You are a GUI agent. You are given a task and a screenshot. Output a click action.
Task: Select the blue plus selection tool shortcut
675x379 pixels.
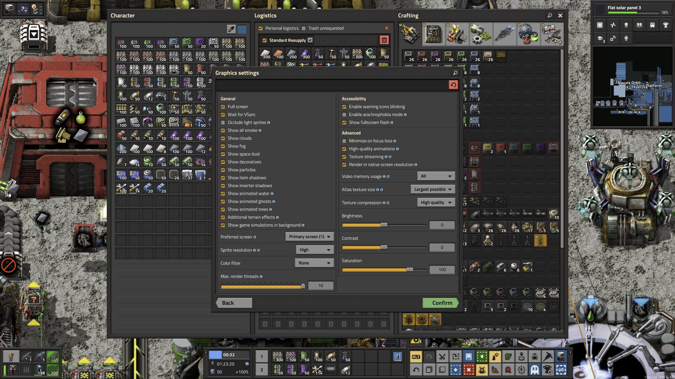(455, 370)
